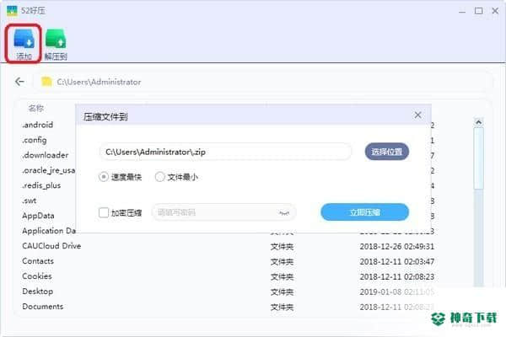
Task: Close the 压缩文件到 dialog
Action: pyautogui.click(x=417, y=115)
